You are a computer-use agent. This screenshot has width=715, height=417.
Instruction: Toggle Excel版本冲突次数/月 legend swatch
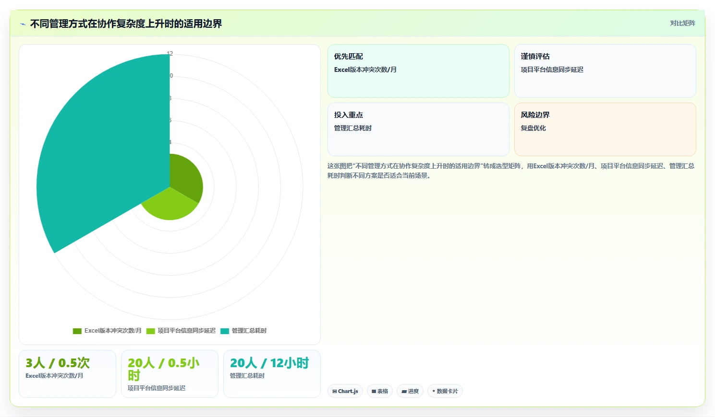pos(77,331)
